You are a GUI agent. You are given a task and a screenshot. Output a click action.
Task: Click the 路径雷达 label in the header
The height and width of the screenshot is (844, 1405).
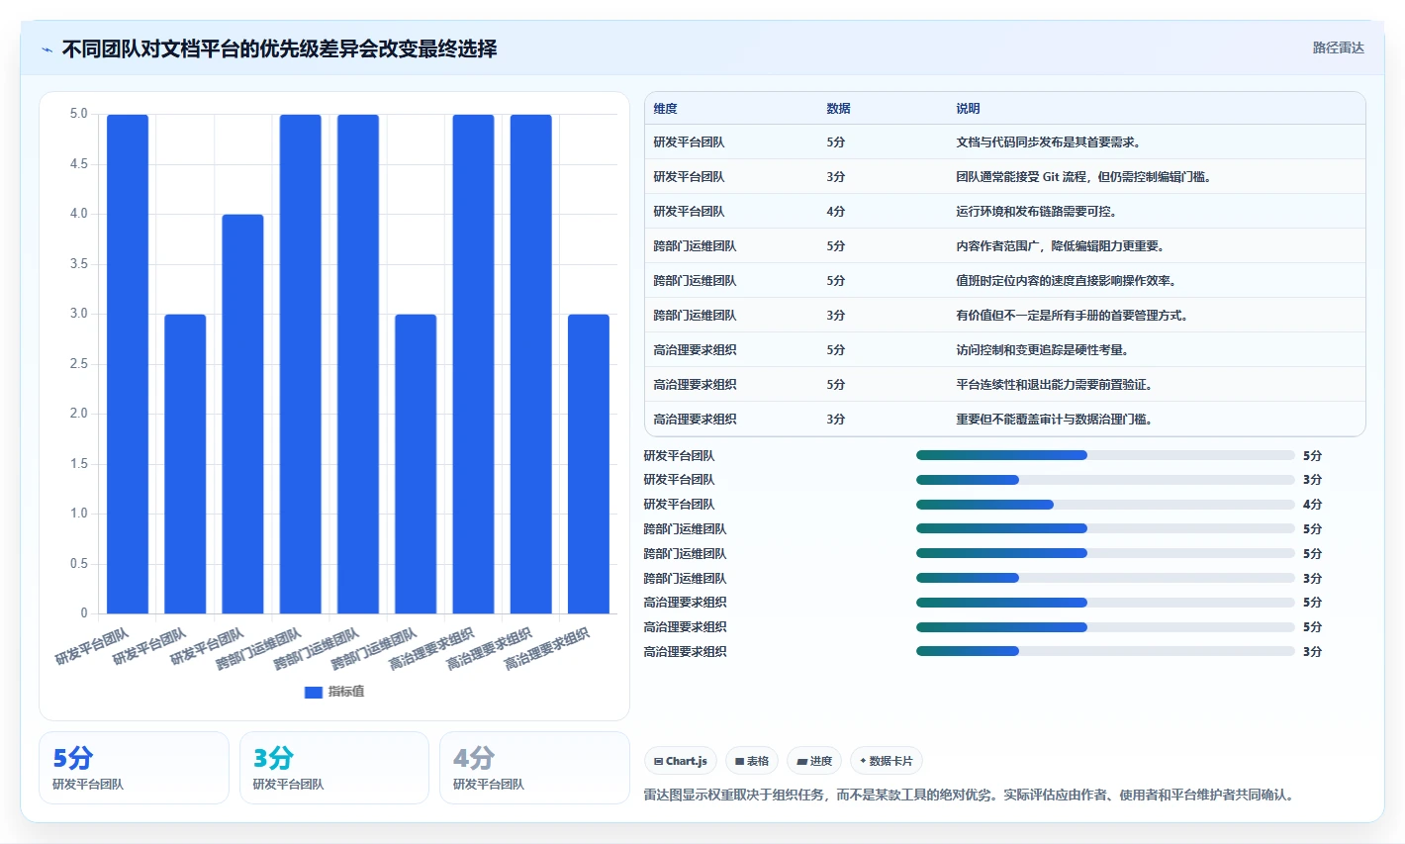pyautogui.click(x=1339, y=47)
